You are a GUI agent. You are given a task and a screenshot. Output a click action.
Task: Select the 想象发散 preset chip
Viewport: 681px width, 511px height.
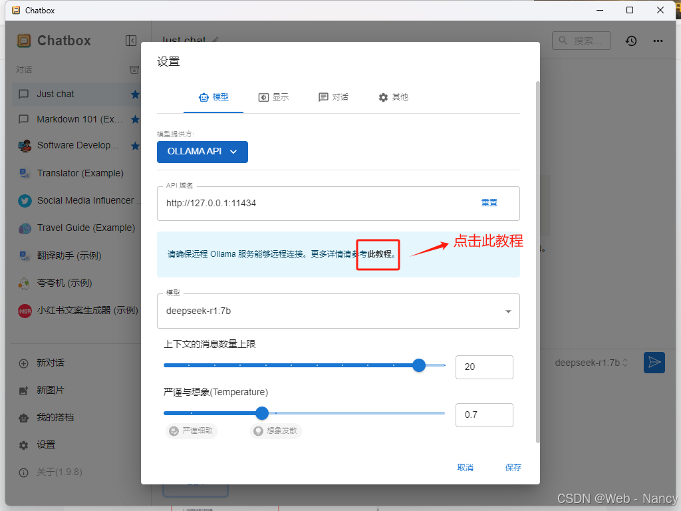[x=276, y=430]
